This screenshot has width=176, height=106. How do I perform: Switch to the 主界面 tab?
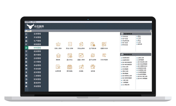[28, 31]
